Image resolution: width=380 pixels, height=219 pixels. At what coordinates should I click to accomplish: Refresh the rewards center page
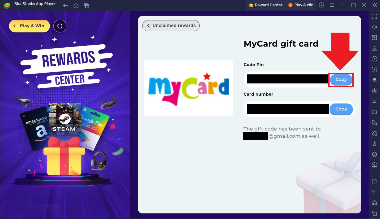[60, 26]
